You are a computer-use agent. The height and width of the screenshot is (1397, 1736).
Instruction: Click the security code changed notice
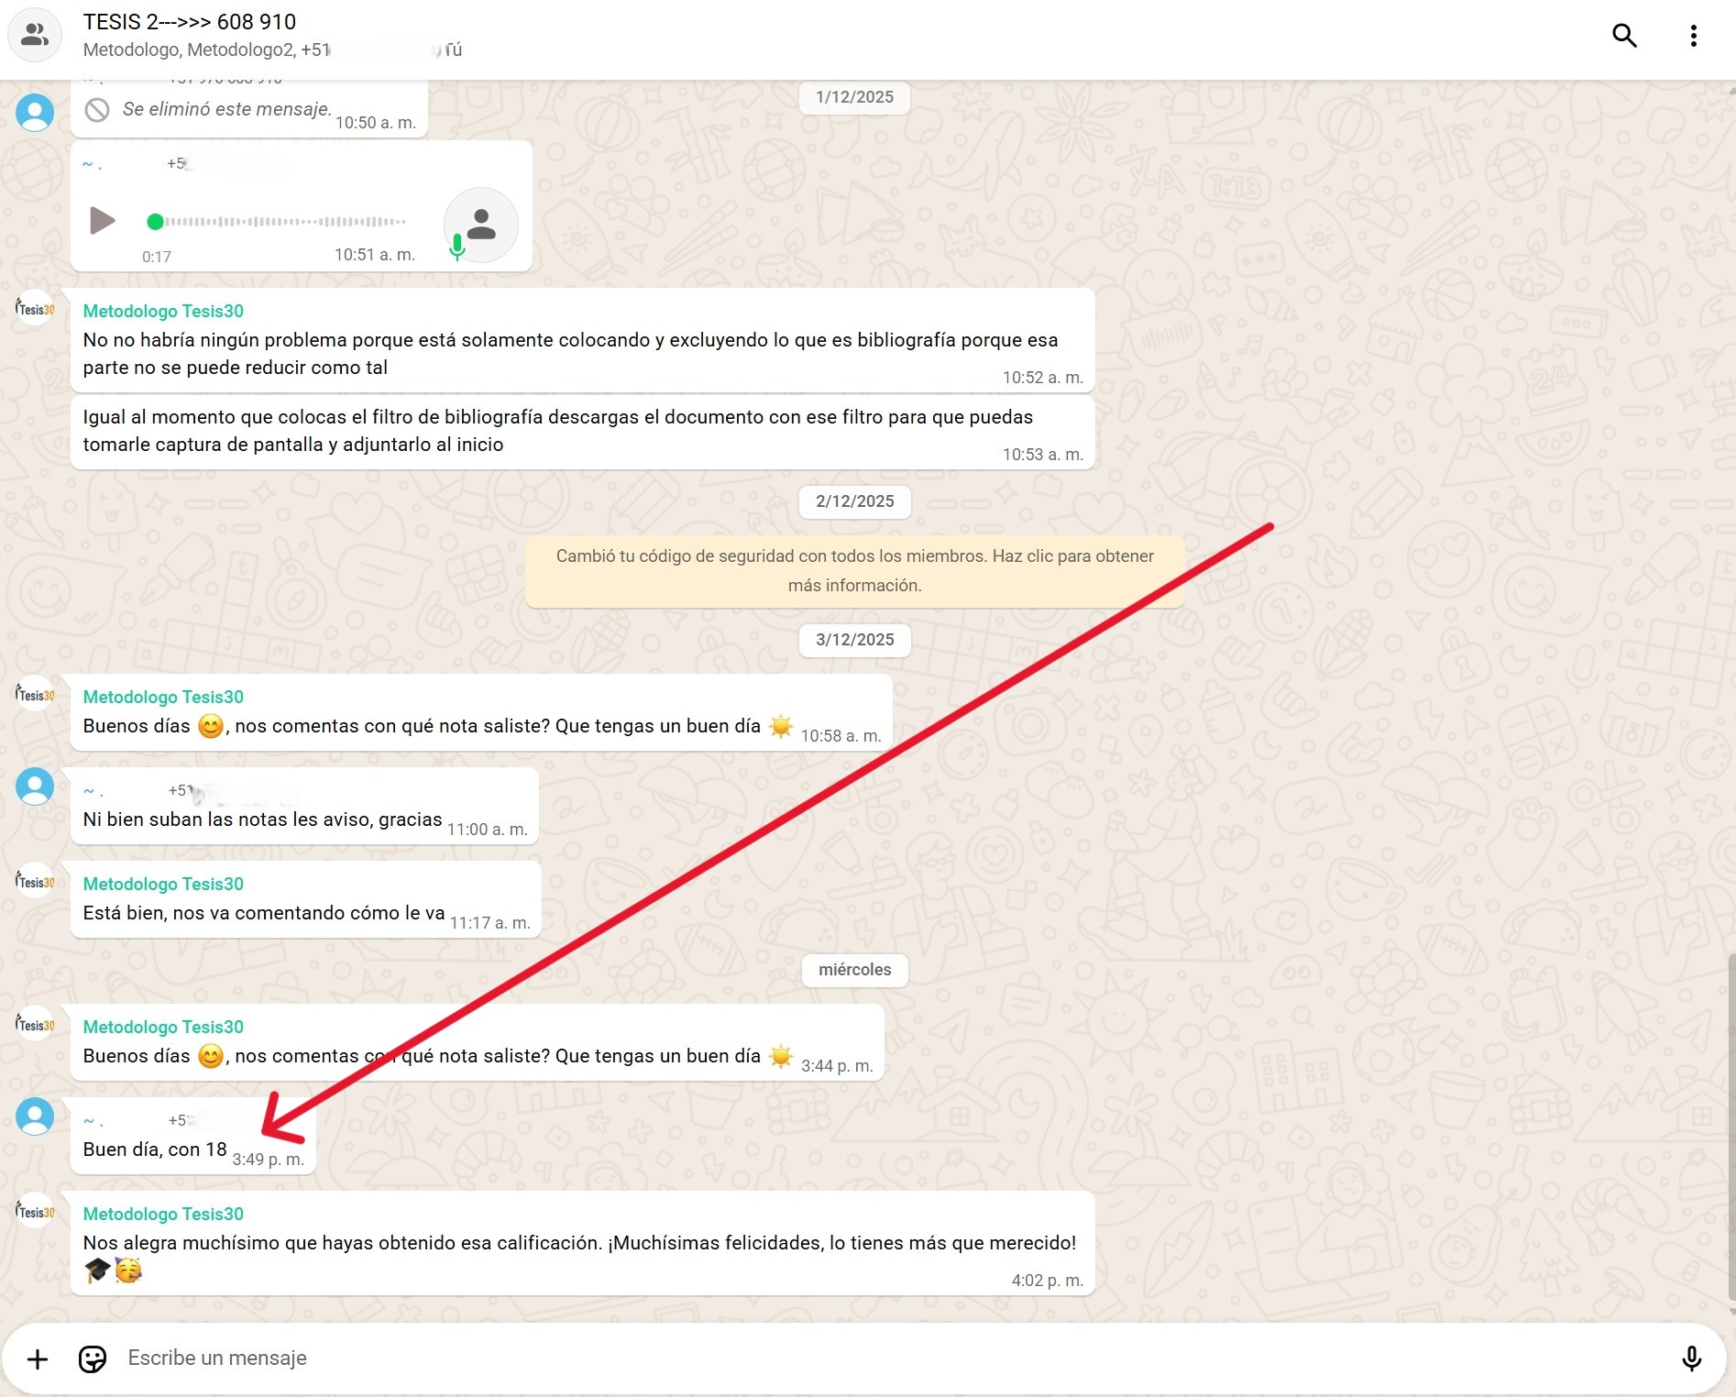[854, 570]
